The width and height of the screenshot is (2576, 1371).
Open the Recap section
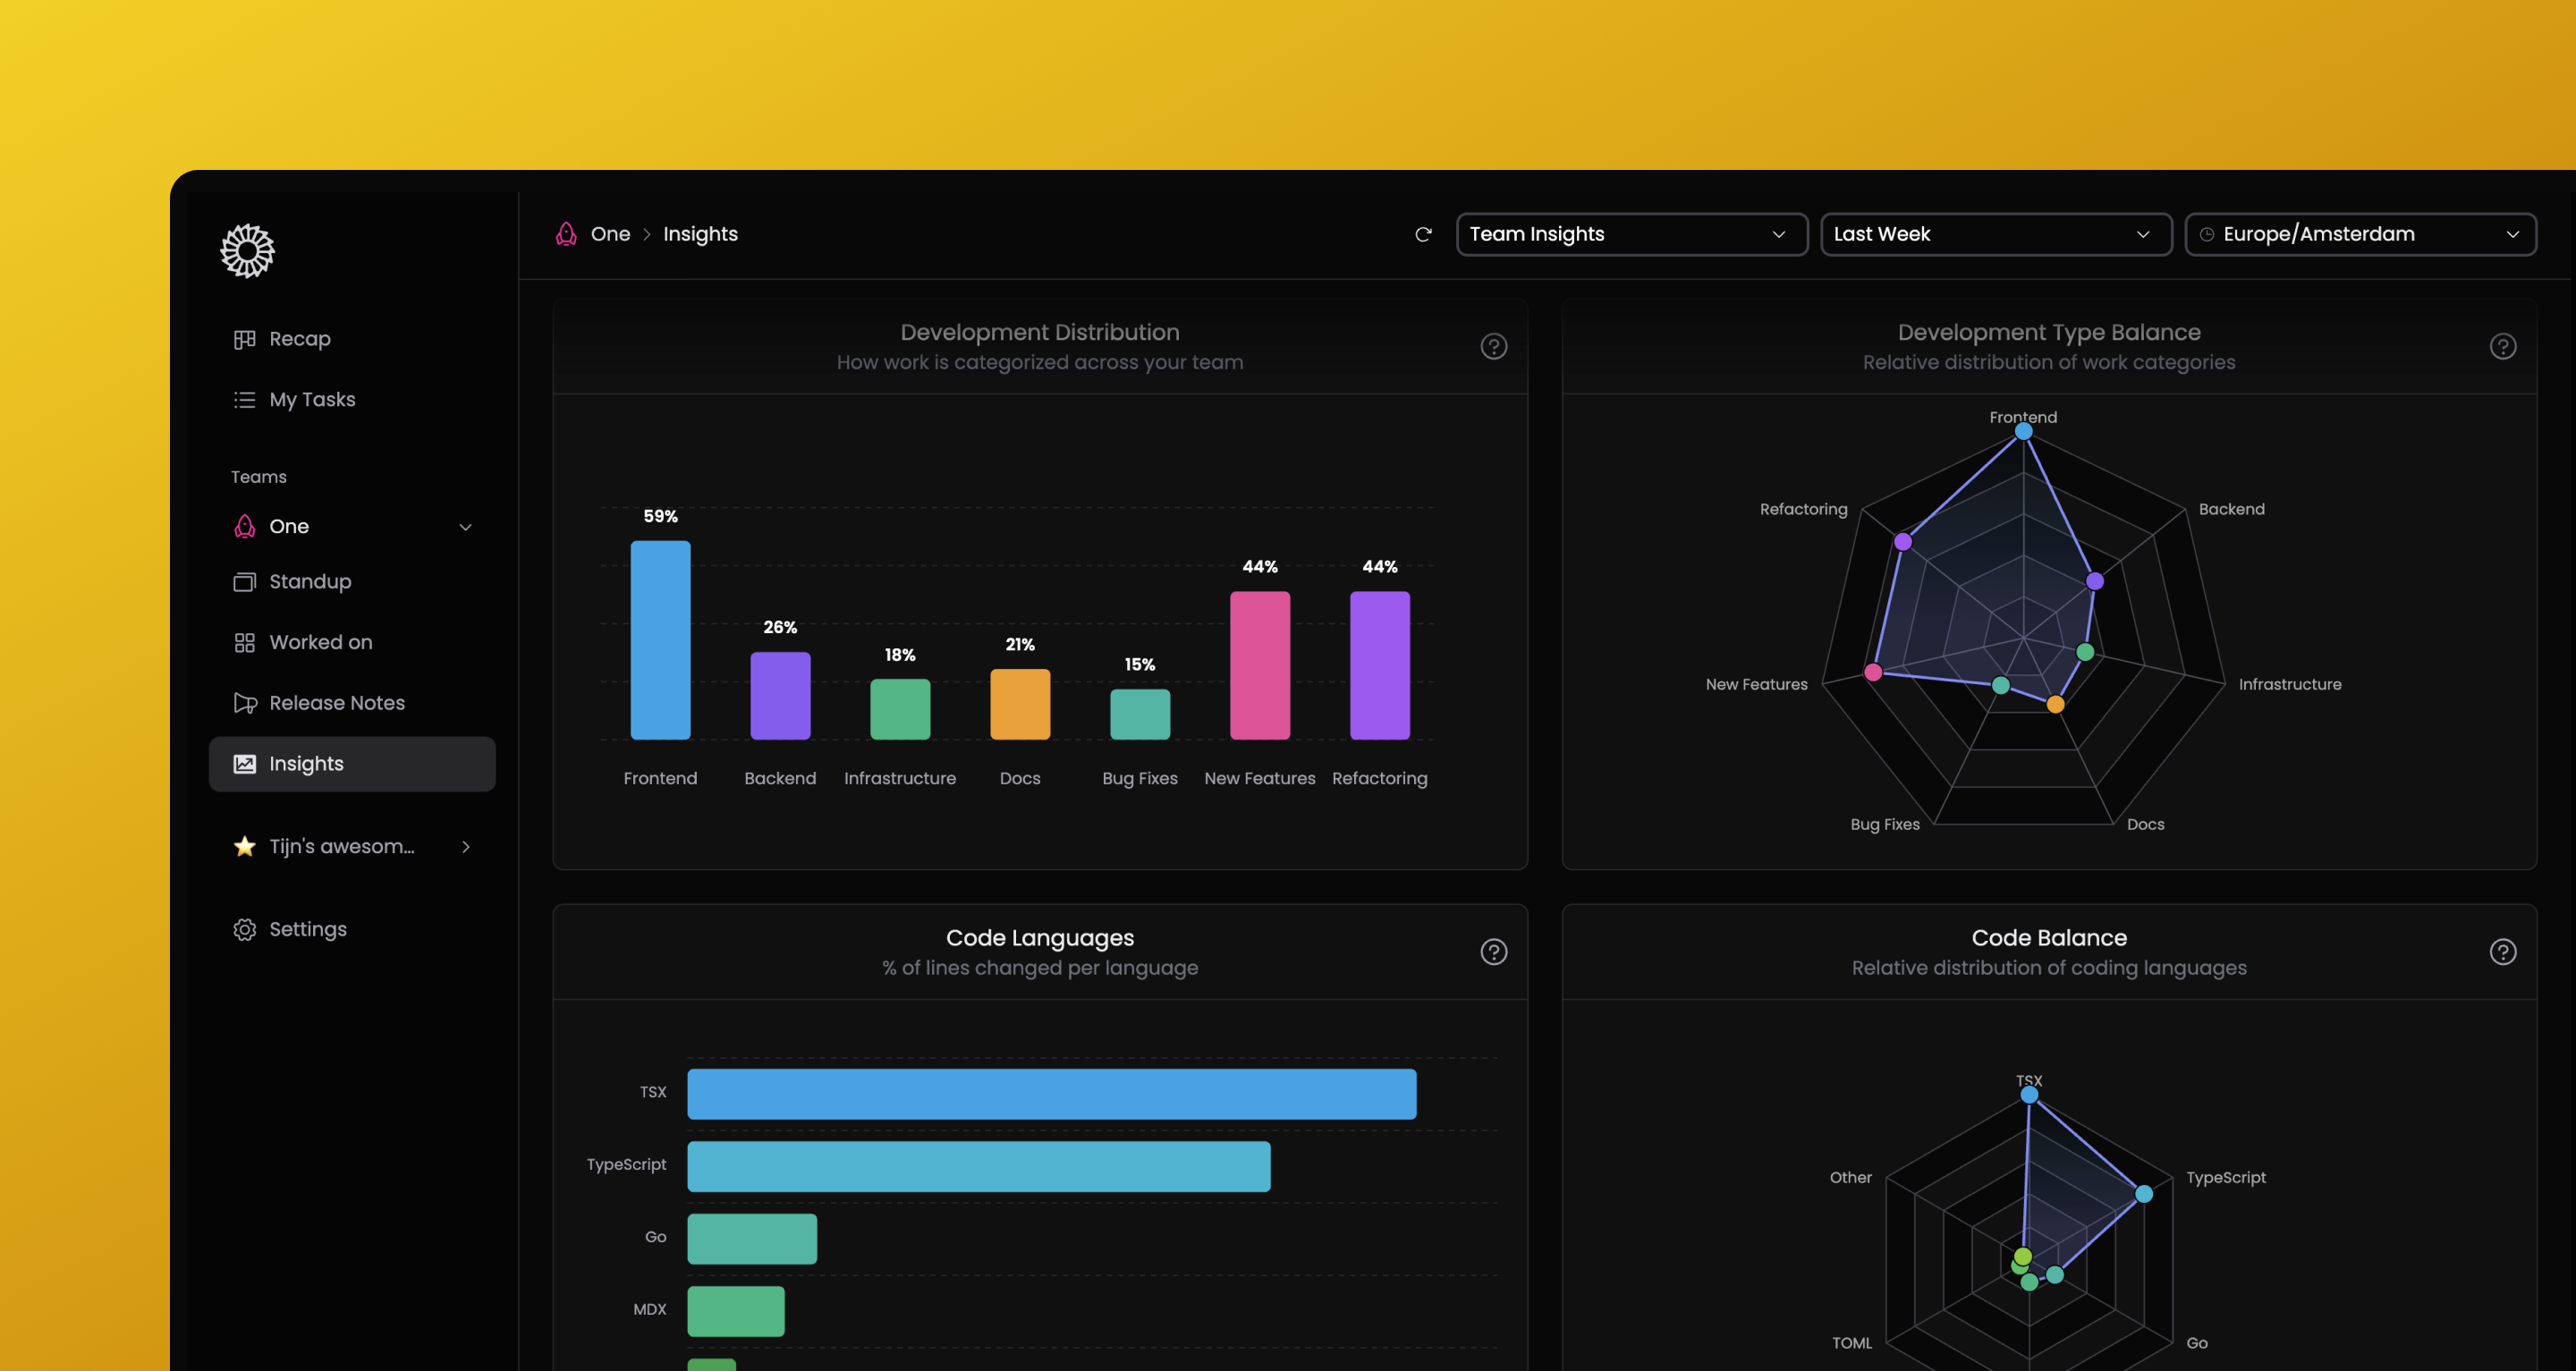[298, 338]
